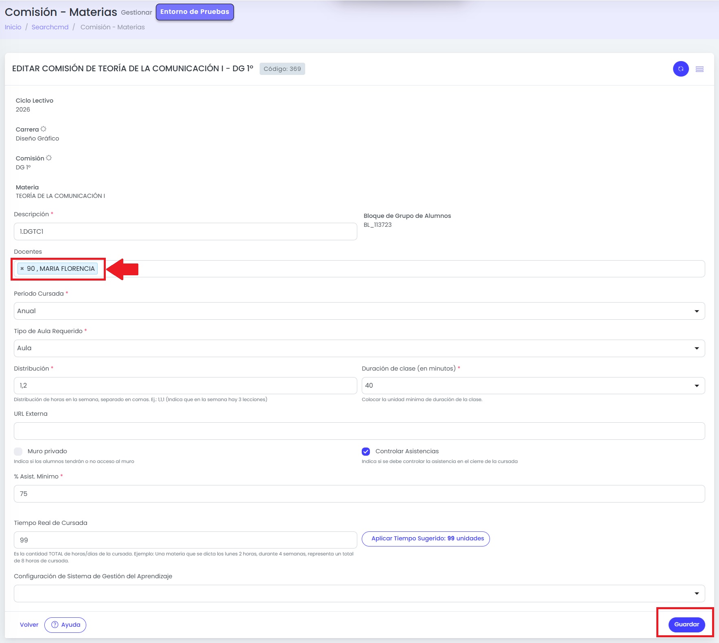Click the DG 1º comisión value
This screenshot has height=643, width=719.
23,167
